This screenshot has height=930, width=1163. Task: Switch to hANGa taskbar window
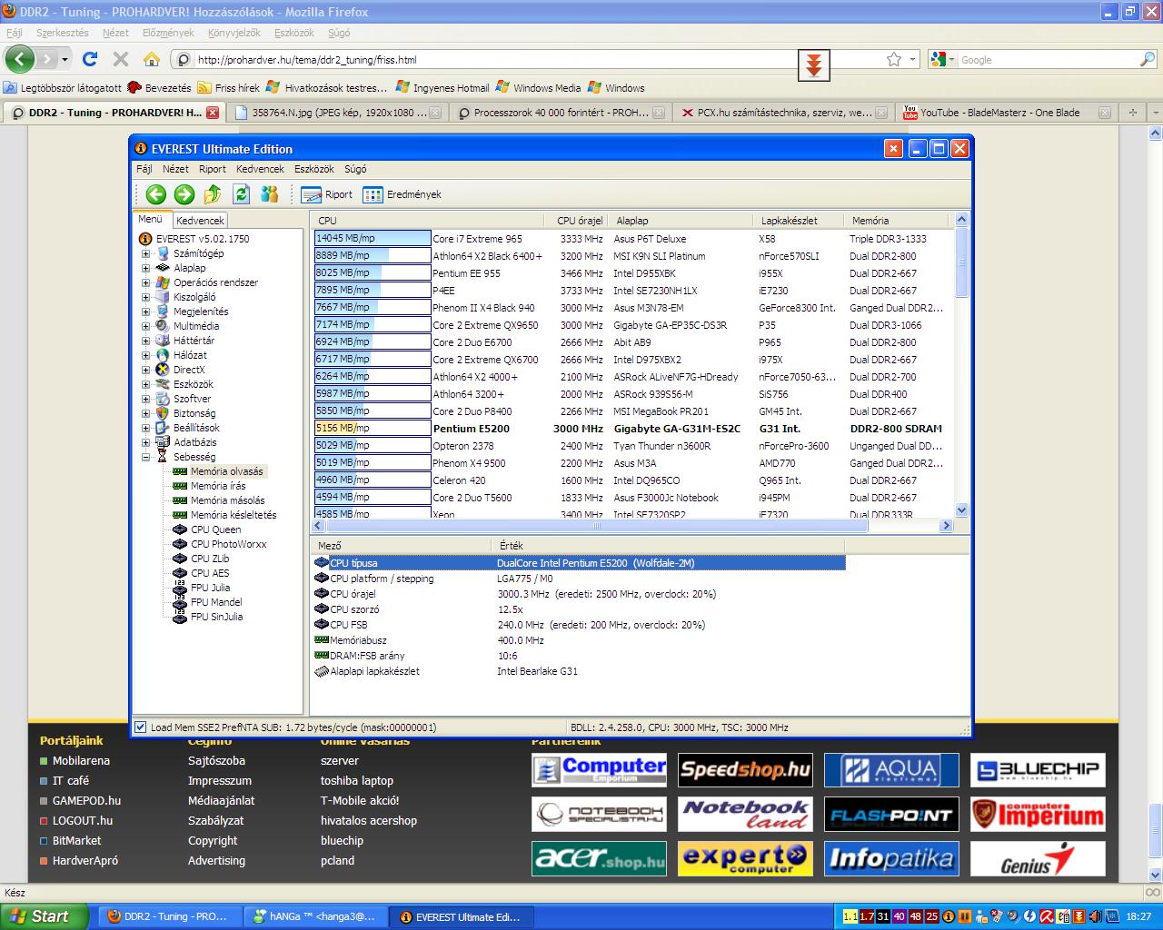[x=315, y=916]
